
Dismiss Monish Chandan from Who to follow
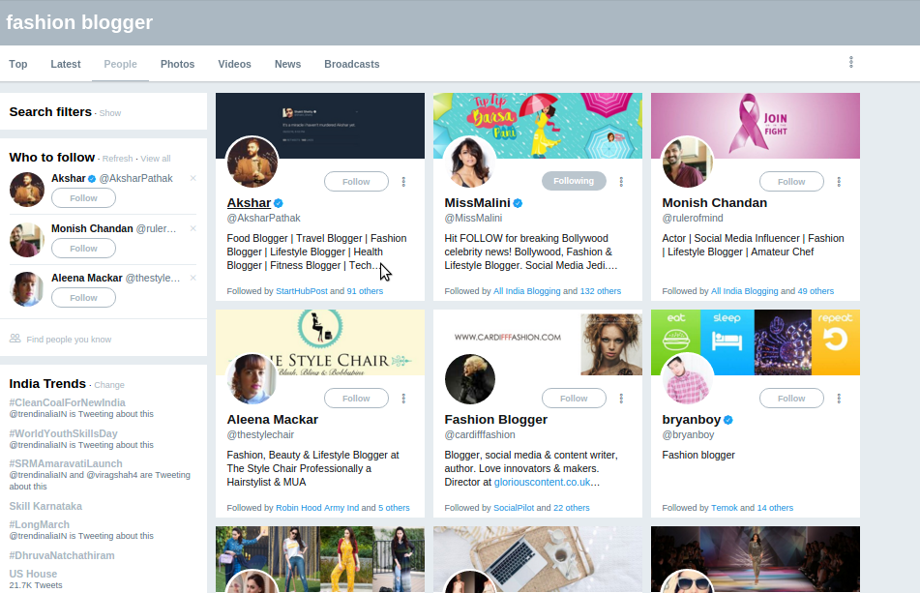(193, 228)
